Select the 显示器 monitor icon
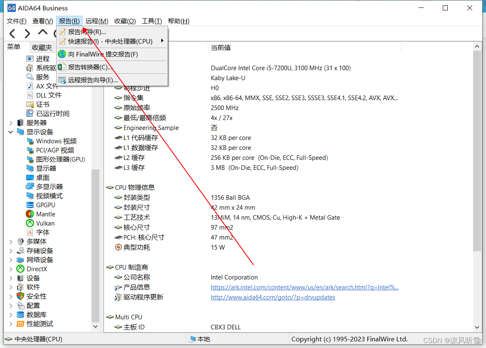The height and width of the screenshot is (348, 486). (30, 169)
